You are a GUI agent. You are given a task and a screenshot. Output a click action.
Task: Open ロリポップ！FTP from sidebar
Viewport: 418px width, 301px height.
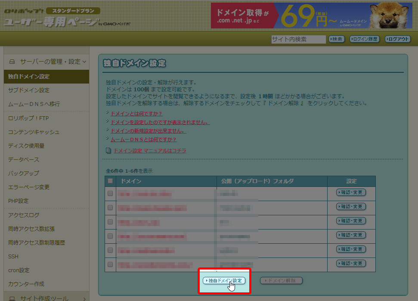tap(29, 118)
